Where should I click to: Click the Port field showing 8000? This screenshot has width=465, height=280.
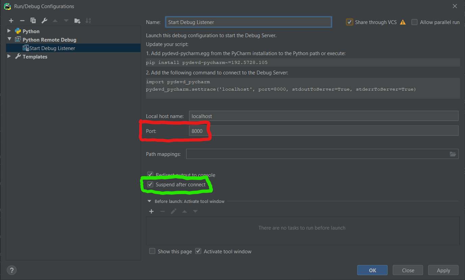324,131
